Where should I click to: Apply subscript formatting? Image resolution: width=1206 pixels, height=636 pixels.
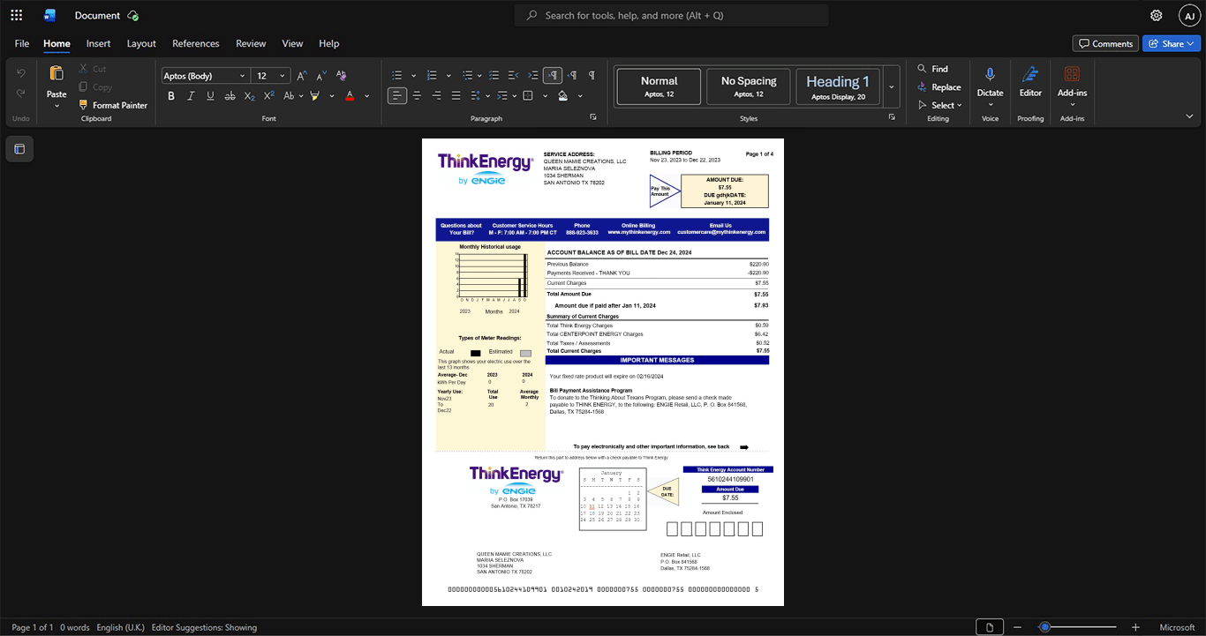[x=250, y=95]
